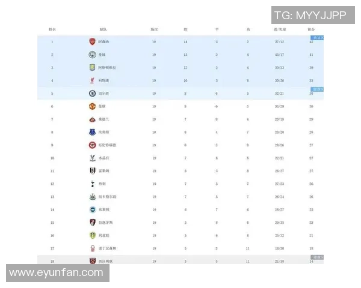
Task: Click the Manchester City crest icon
Action: point(92,55)
